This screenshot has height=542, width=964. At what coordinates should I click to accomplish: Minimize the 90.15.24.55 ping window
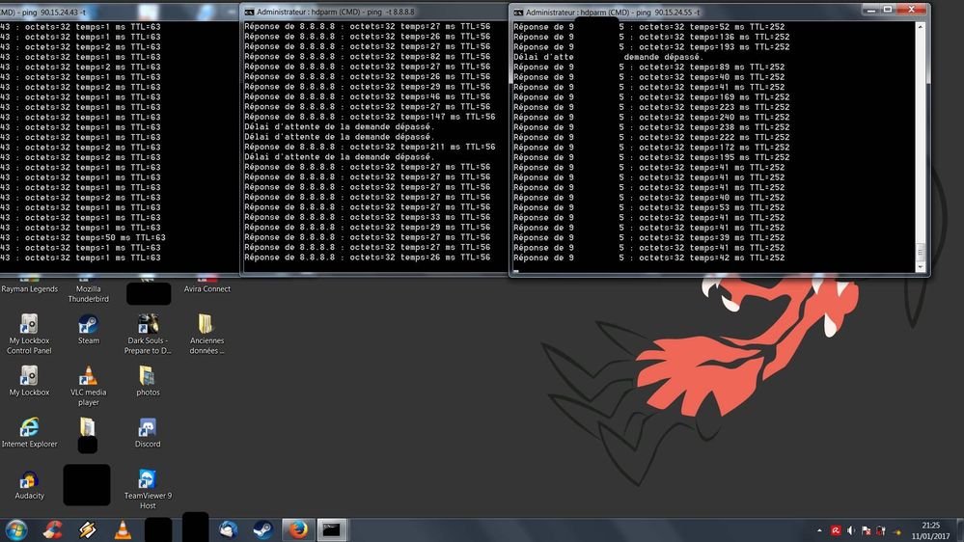(x=870, y=10)
